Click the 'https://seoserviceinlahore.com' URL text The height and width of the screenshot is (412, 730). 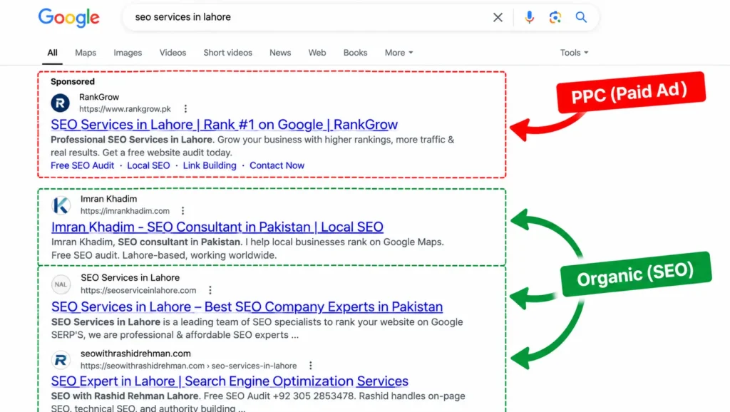pos(138,290)
